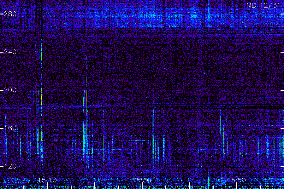Image resolution: width=284 pixels, height=189 pixels.
Task: Click the 160 frequency axis label
Action: click(x=10, y=128)
